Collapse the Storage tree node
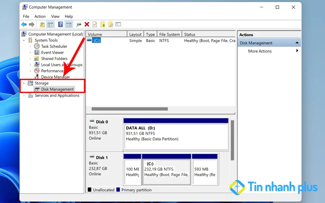325x203 pixels. click(24, 83)
